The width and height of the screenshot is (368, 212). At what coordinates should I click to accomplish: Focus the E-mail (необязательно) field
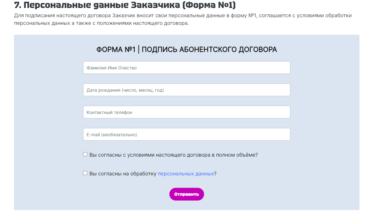tap(187, 134)
